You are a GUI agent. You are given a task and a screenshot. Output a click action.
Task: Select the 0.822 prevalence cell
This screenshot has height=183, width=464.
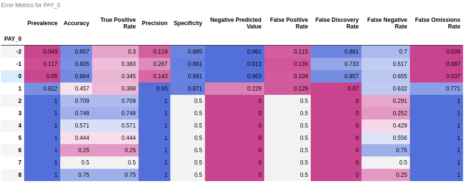pyautogui.click(x=42, y=89)
